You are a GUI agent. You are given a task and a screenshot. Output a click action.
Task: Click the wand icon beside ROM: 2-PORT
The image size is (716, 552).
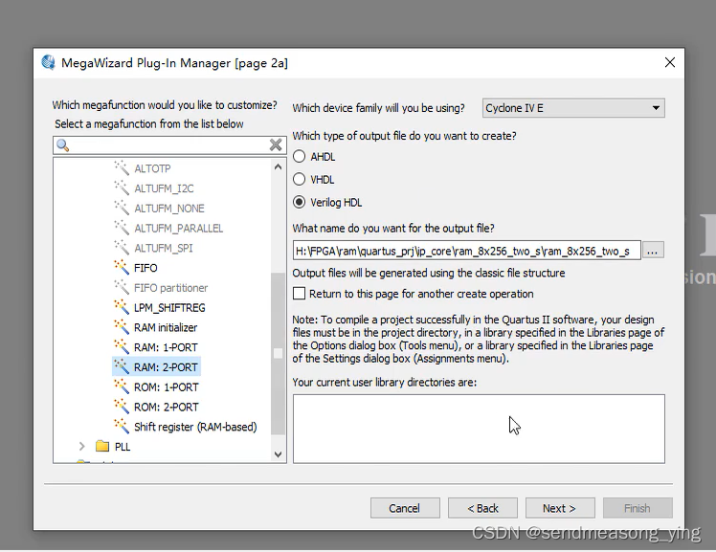122,406
